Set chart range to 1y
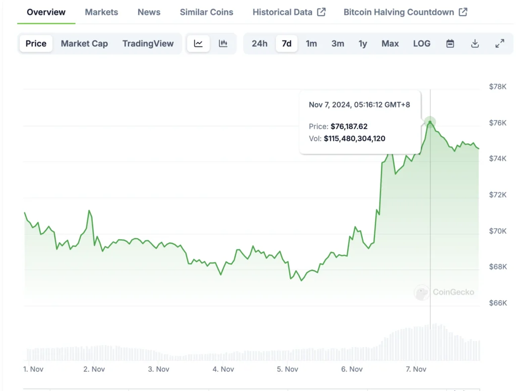This screenshot has height=391, width=516. (x=363, y=43)
